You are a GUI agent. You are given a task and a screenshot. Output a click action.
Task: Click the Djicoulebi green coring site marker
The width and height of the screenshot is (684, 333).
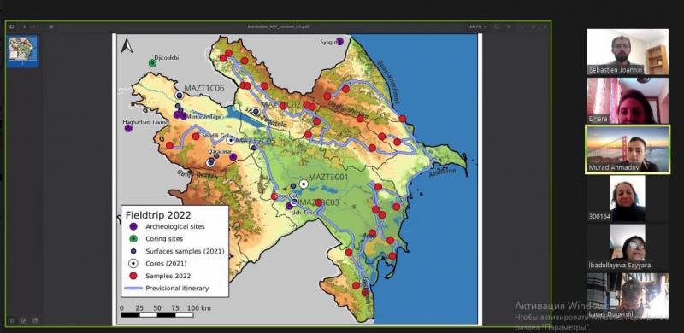point(152,63)
